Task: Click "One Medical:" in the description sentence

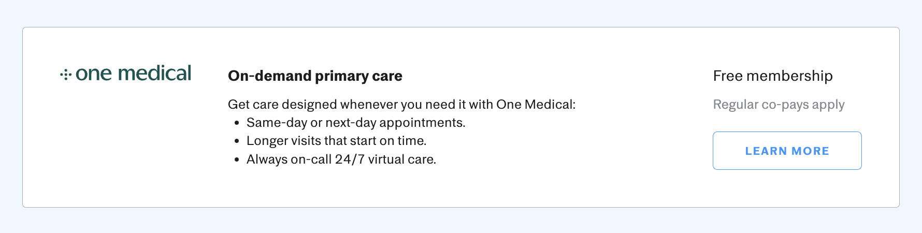Action: pos(536,105)
